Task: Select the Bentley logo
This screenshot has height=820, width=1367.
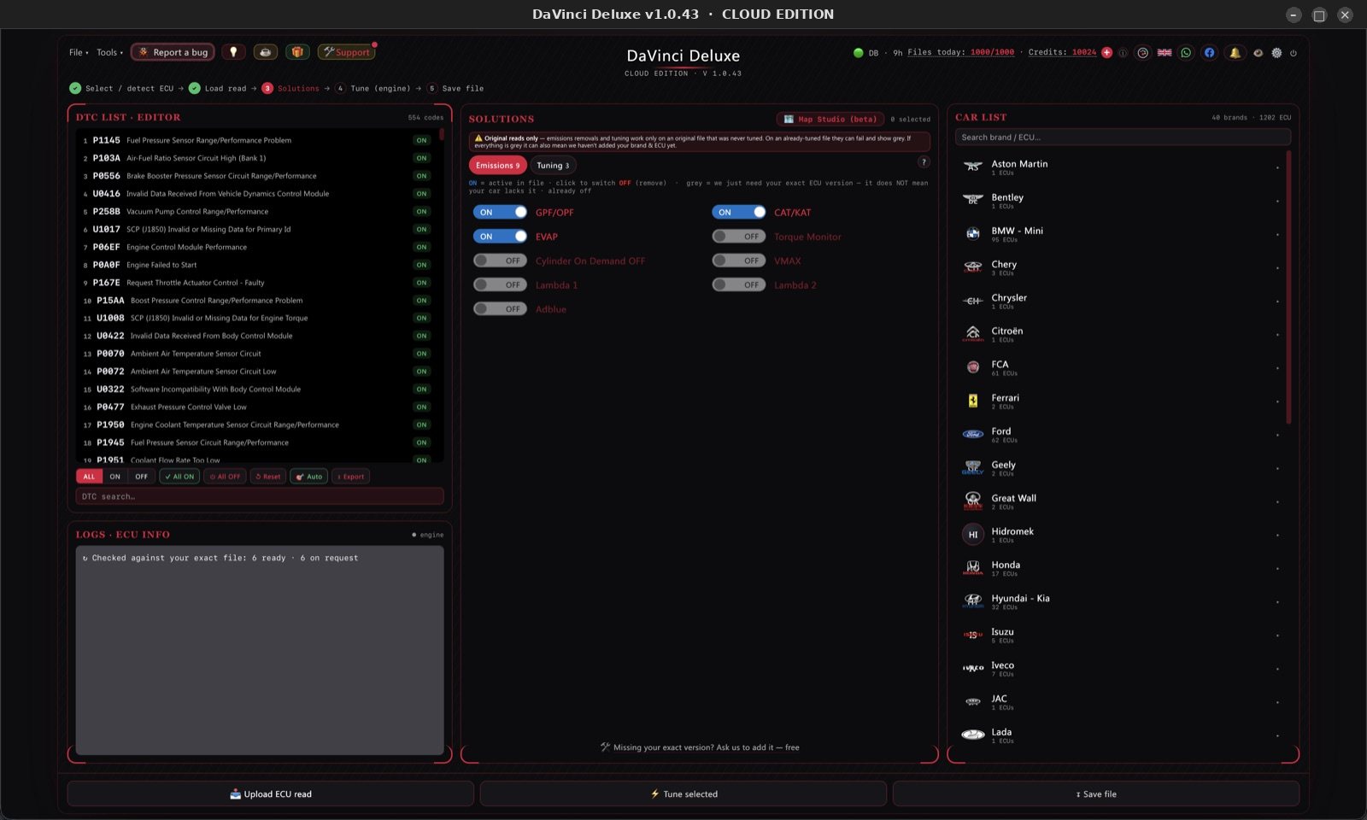Action: tap(972, 200)
